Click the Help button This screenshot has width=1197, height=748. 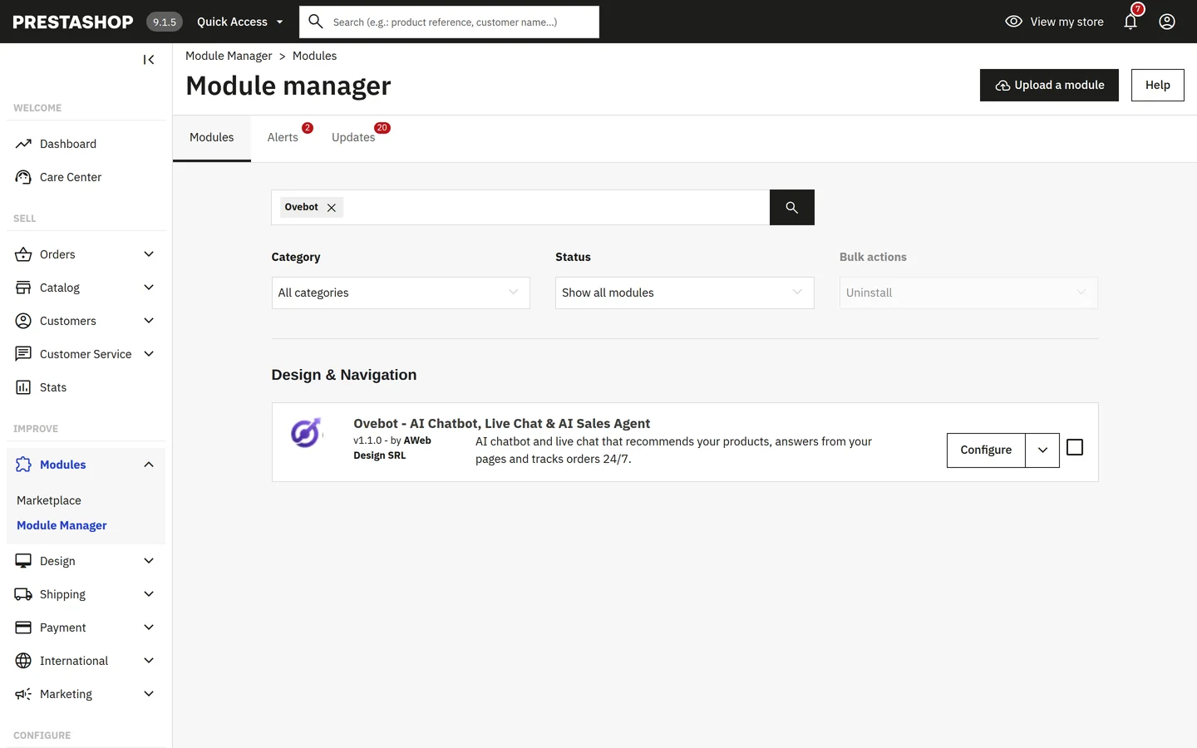1157,86
